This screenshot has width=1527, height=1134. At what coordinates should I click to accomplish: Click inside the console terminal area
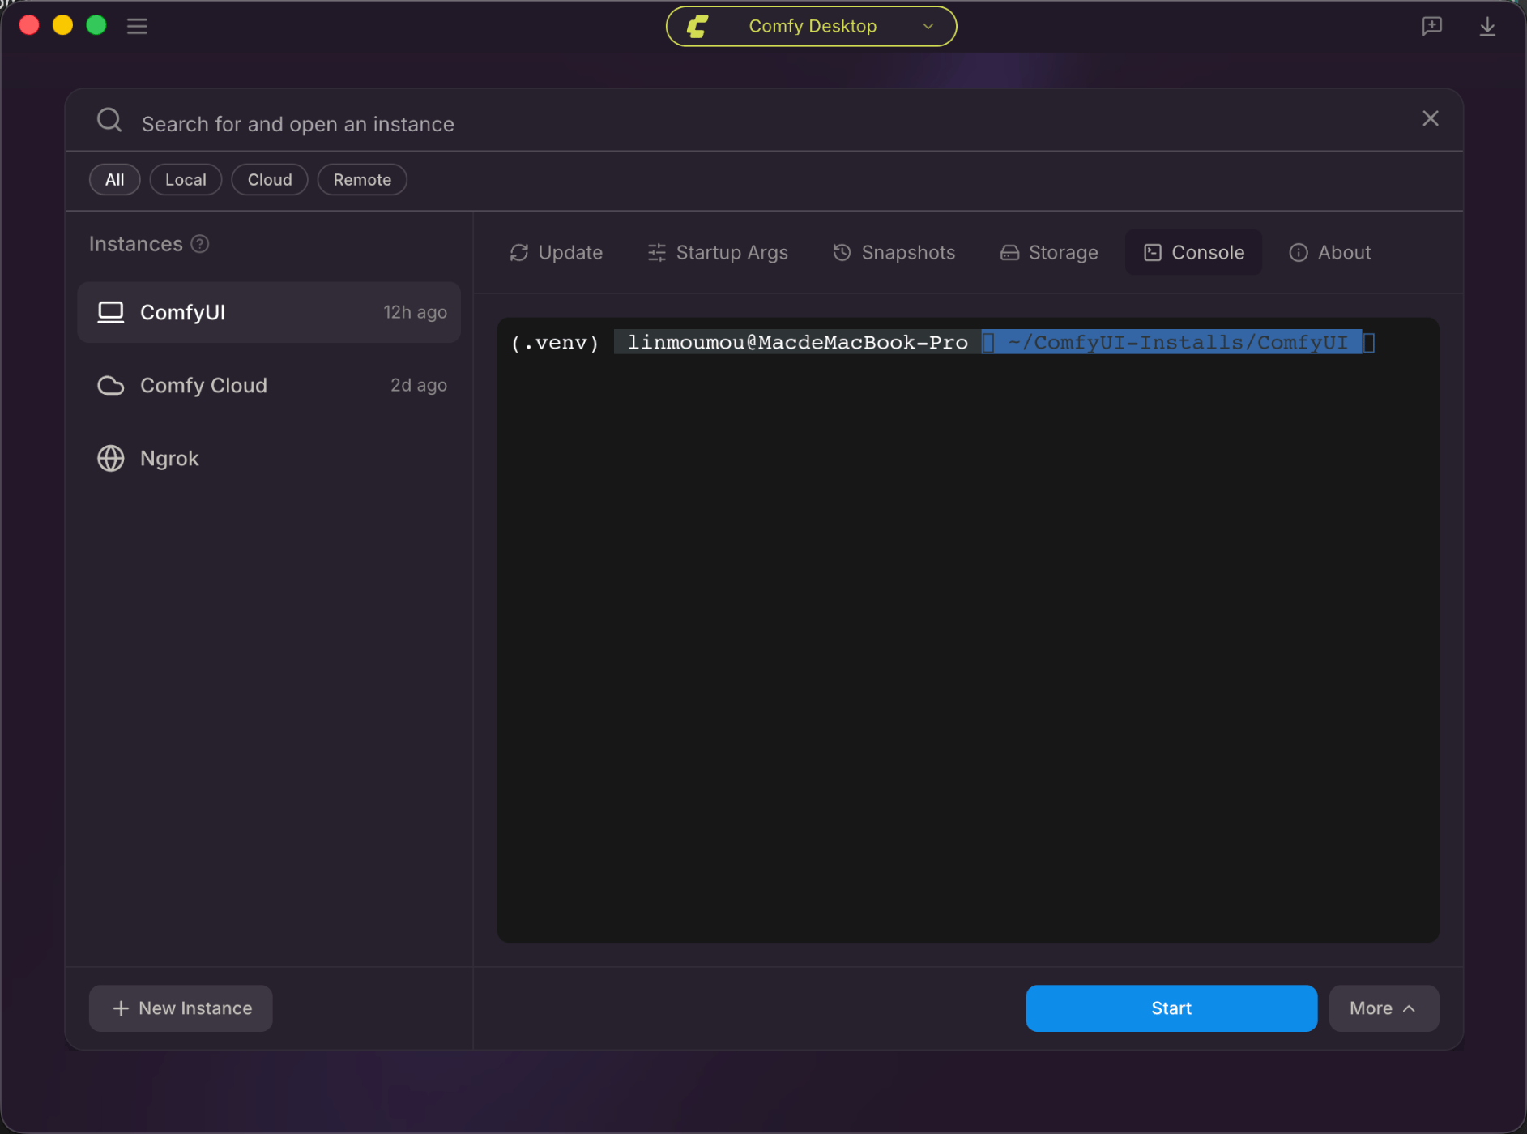(968, 630)
